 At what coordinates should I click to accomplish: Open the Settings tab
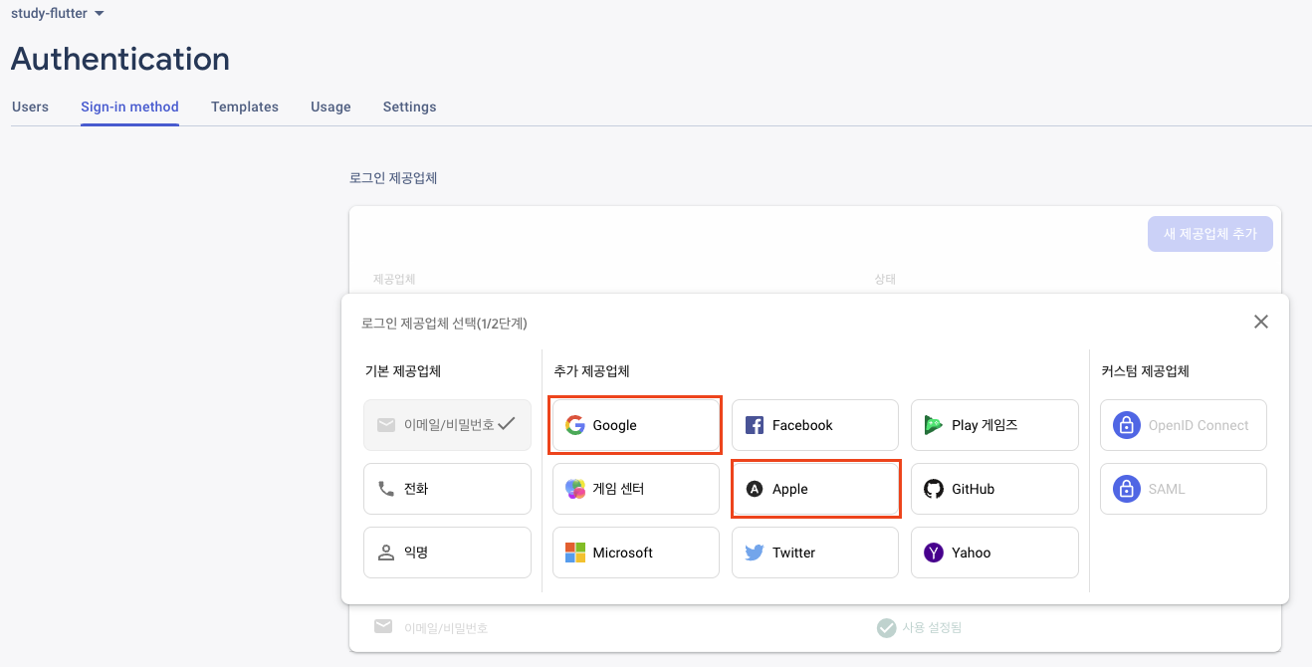click(409, 107)
